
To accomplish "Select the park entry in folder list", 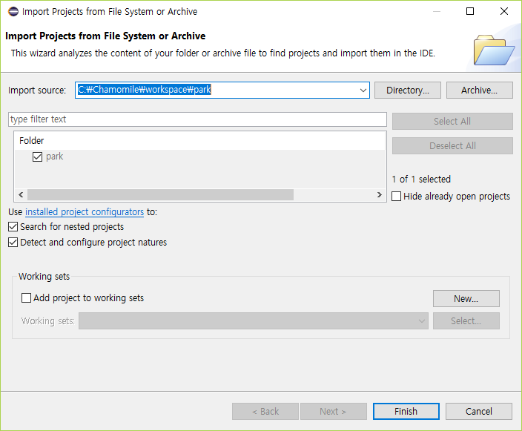I will 54,157.
